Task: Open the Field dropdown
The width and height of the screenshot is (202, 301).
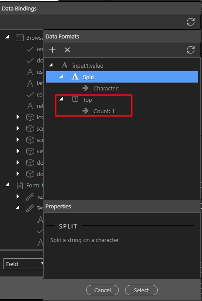Action: click(23, 264)
